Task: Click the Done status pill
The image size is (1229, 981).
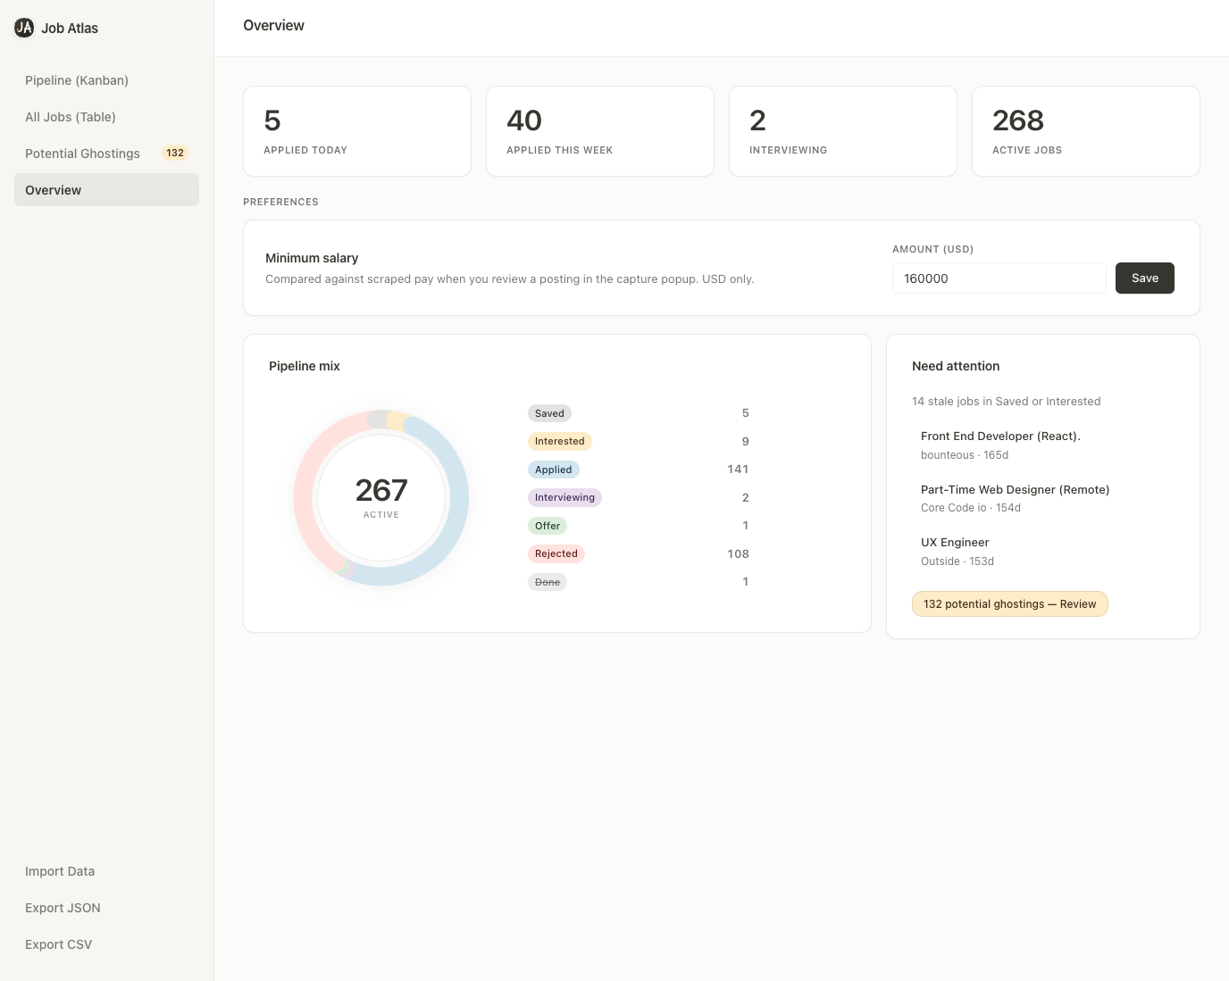Action: tap(548, 582)
